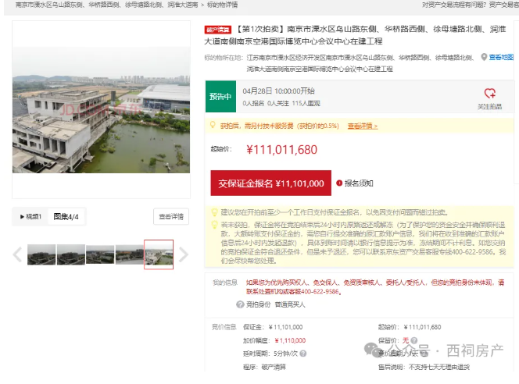The image size is (519, 384).
Task: Select the first thumbnail in the gallery strip
Action: tap(41, 254)
